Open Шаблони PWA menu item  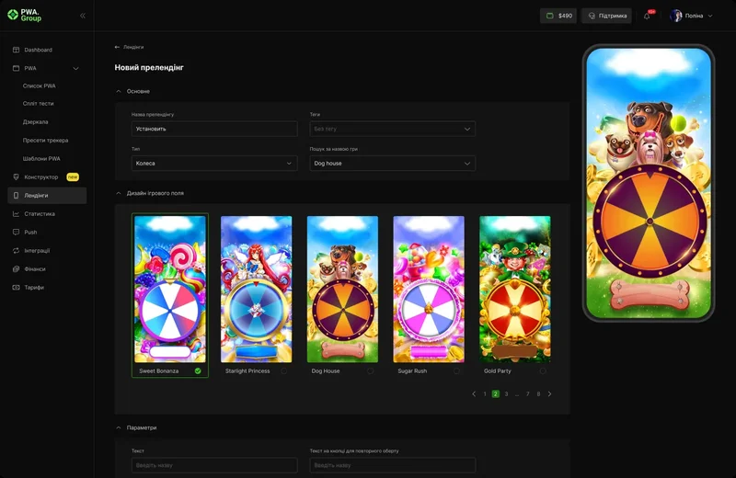[41, 158]
